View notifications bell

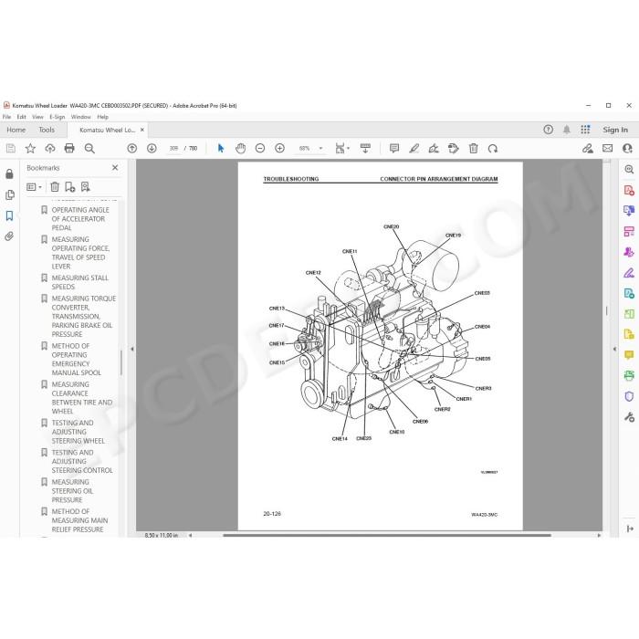(567, 130)
